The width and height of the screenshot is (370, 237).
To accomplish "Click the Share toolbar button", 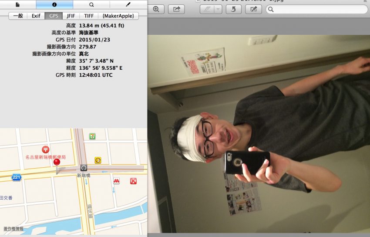I will [x=176, y=9].
